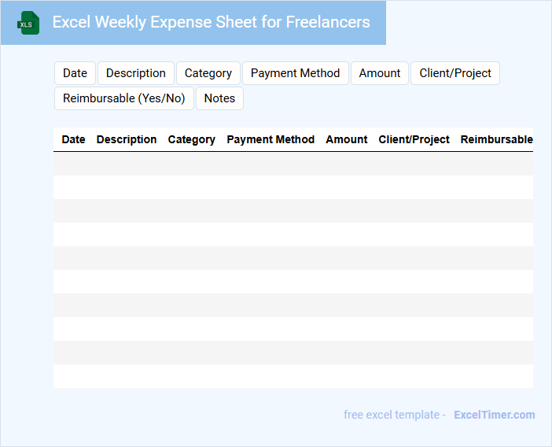Viewport: 552px width, 447px height.
Task: Click the Payment Method column header
Action: [x=270, y=139]
